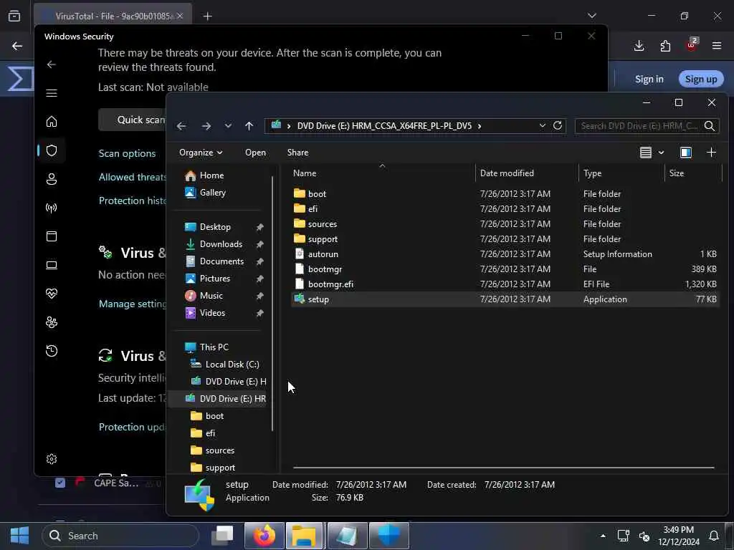Image resolution: width=734 pixels, height=550 pixels.
Task: Click the search magnifier in File Explorer
Action: coord(710,126)
